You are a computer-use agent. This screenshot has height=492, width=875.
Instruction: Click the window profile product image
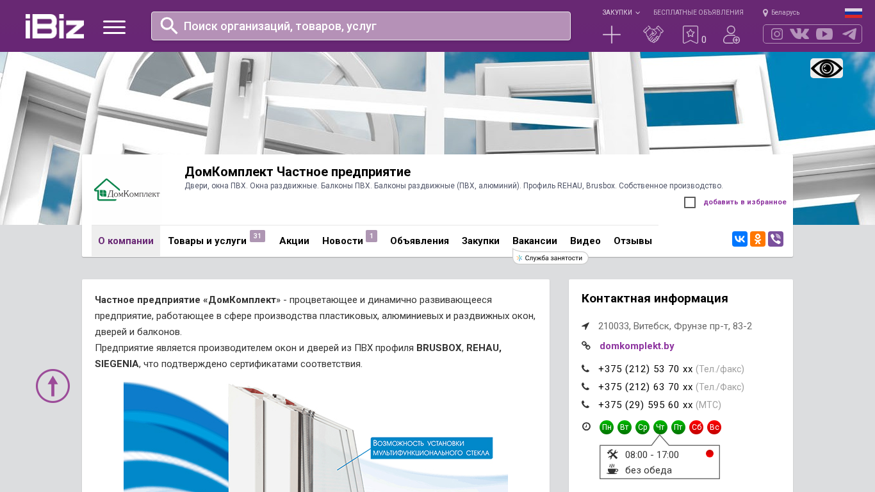(316, 437)
